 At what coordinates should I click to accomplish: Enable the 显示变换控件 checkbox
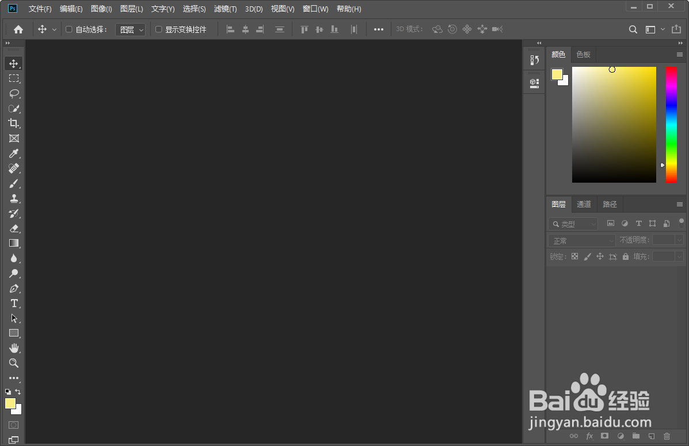(159, 29)
